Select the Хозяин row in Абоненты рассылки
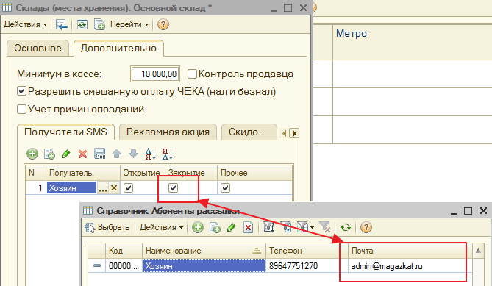This screenshot has width=492, height=286. 204,266
